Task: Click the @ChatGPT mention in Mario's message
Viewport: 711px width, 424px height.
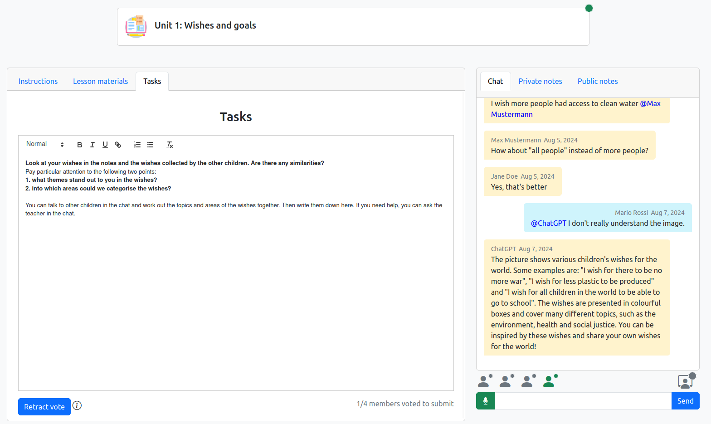Action: coord(549,223)
